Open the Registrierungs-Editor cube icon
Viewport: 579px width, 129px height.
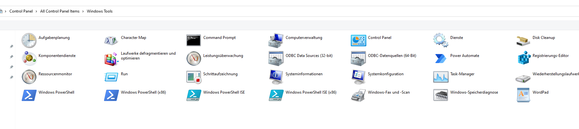point(523,58)
